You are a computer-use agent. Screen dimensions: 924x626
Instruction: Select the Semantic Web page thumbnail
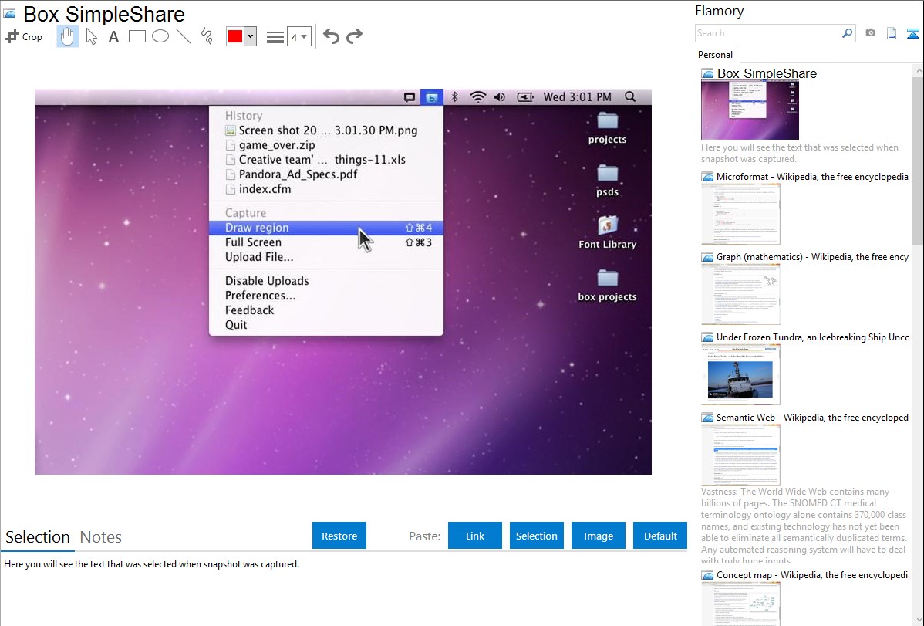coord(740,455)
